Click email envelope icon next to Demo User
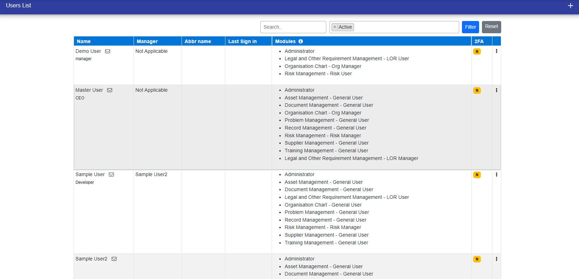 pyautogui.click(x=108, y=51)
